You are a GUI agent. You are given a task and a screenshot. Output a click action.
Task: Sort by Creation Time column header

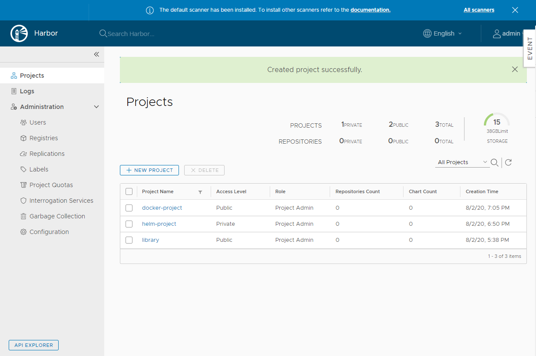click(x=482, y=191)
